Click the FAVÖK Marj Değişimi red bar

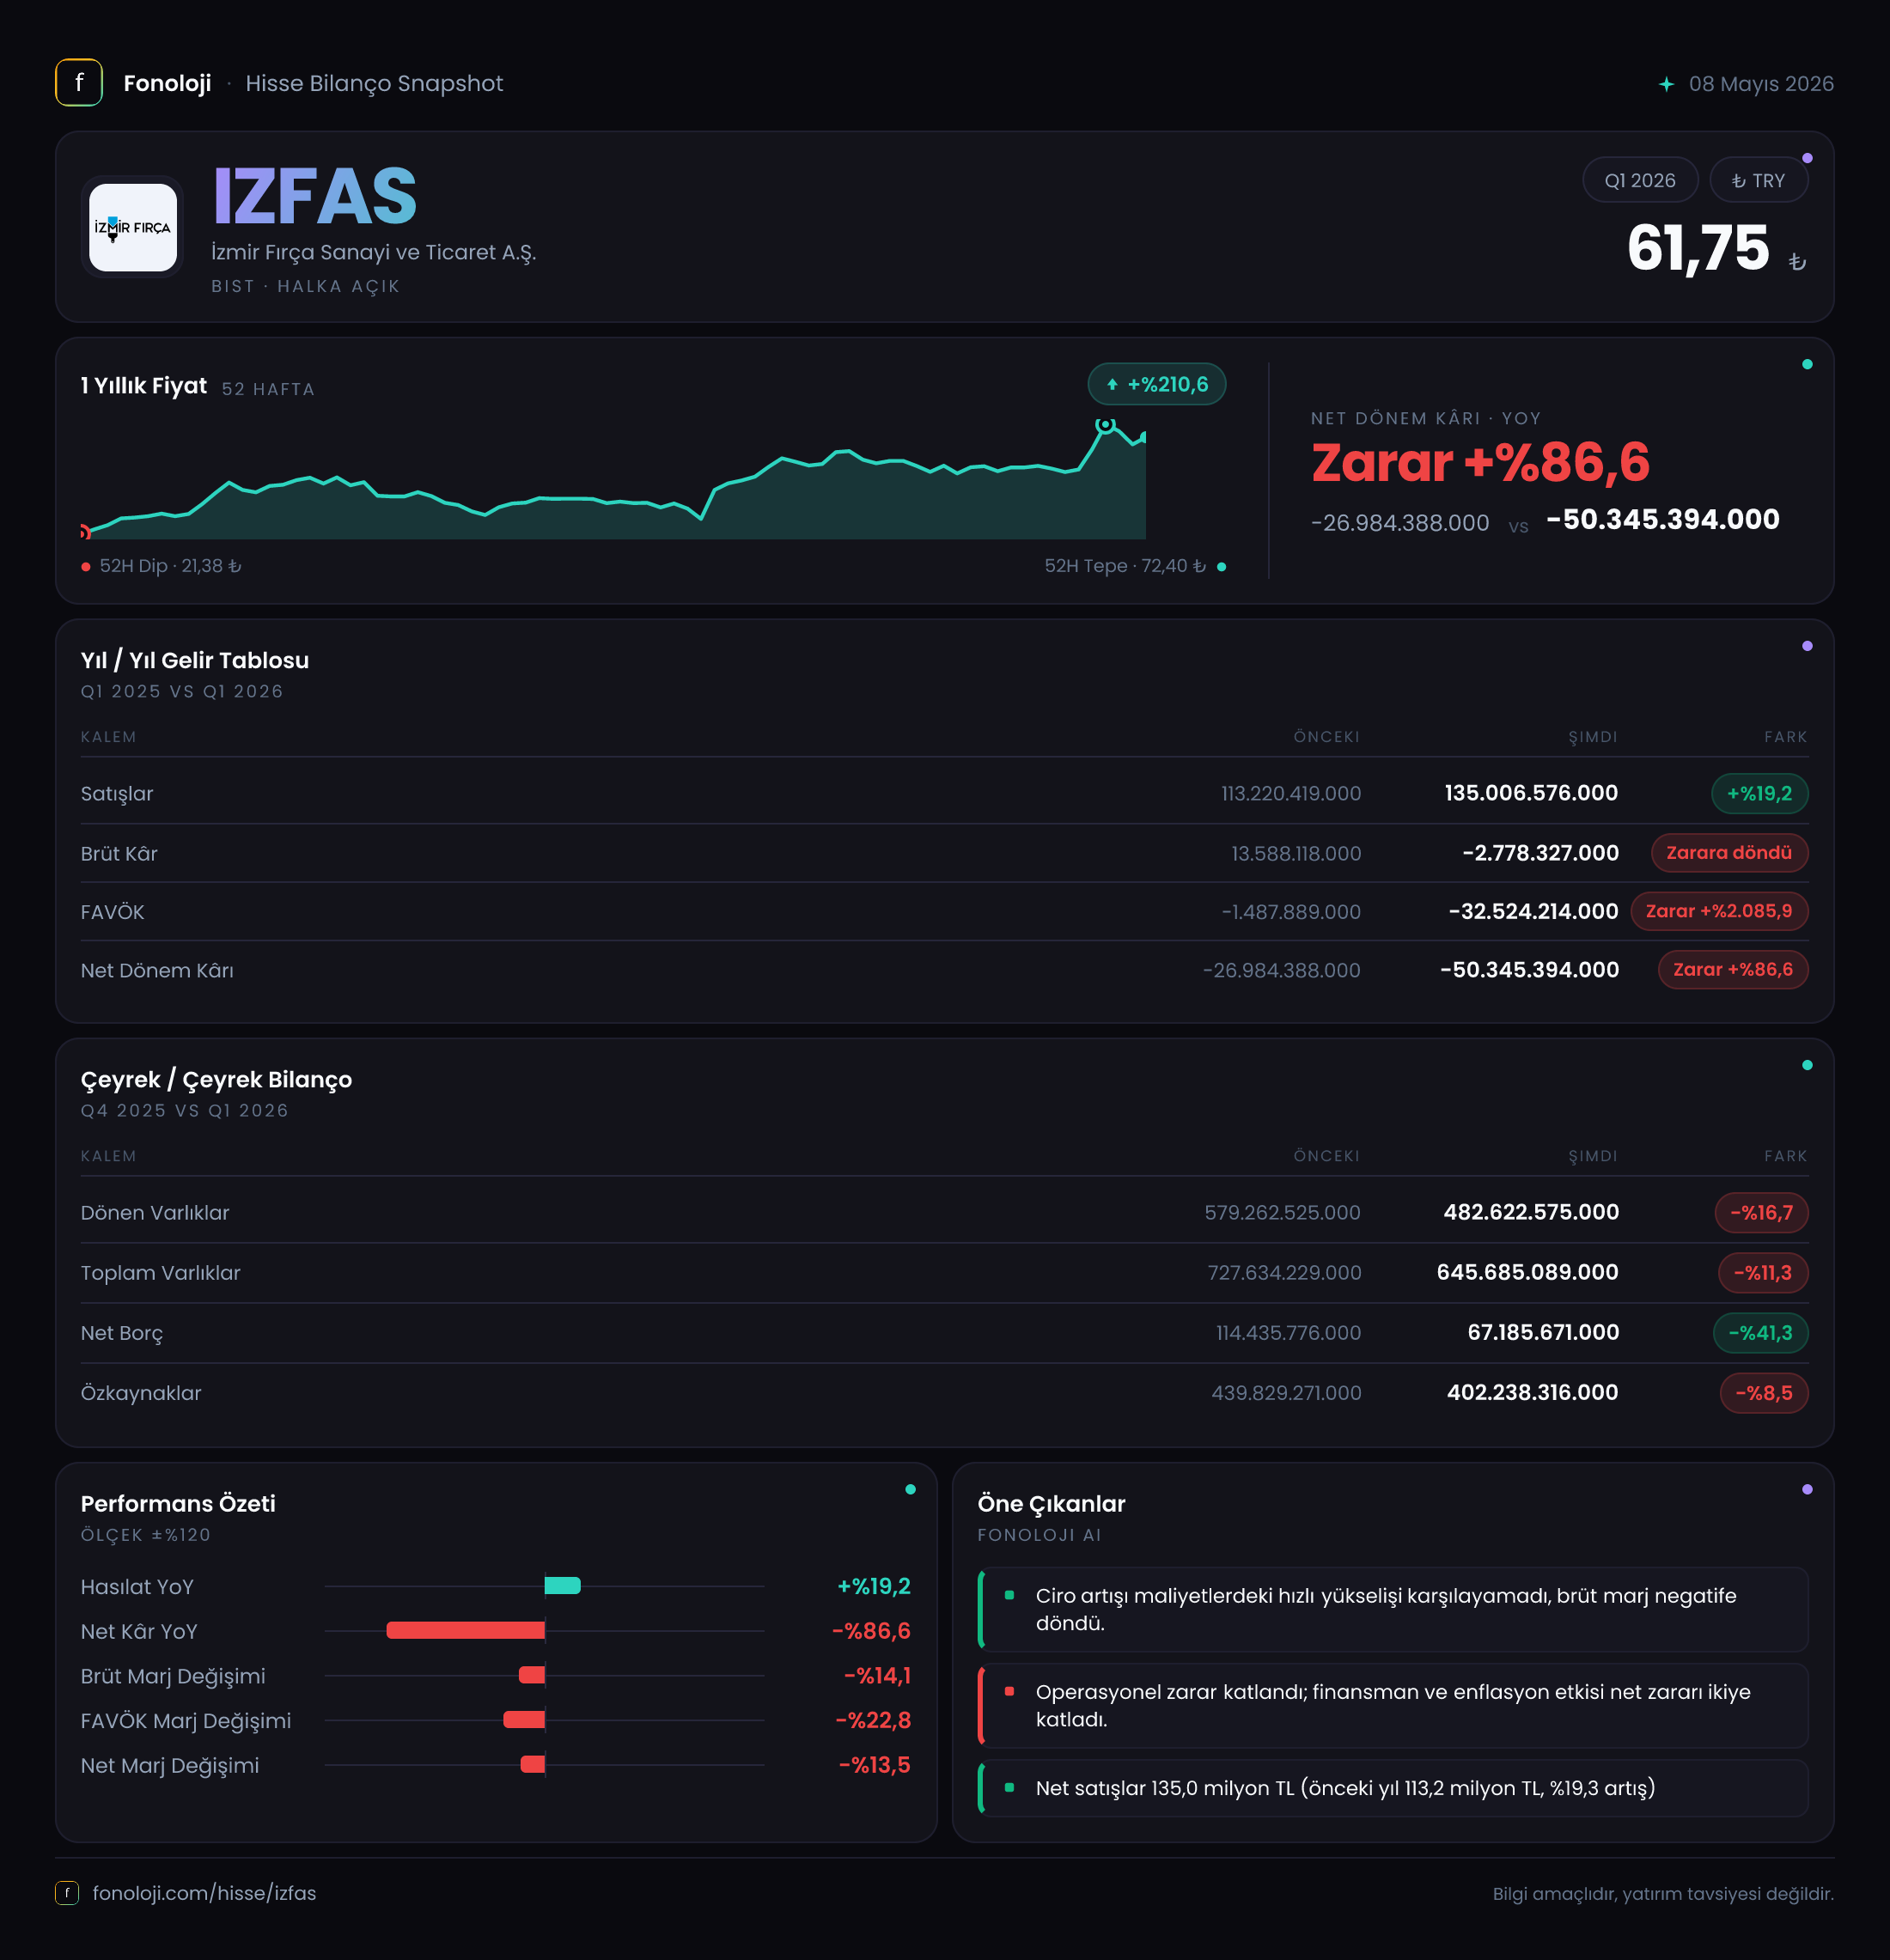pos(524,1719)
